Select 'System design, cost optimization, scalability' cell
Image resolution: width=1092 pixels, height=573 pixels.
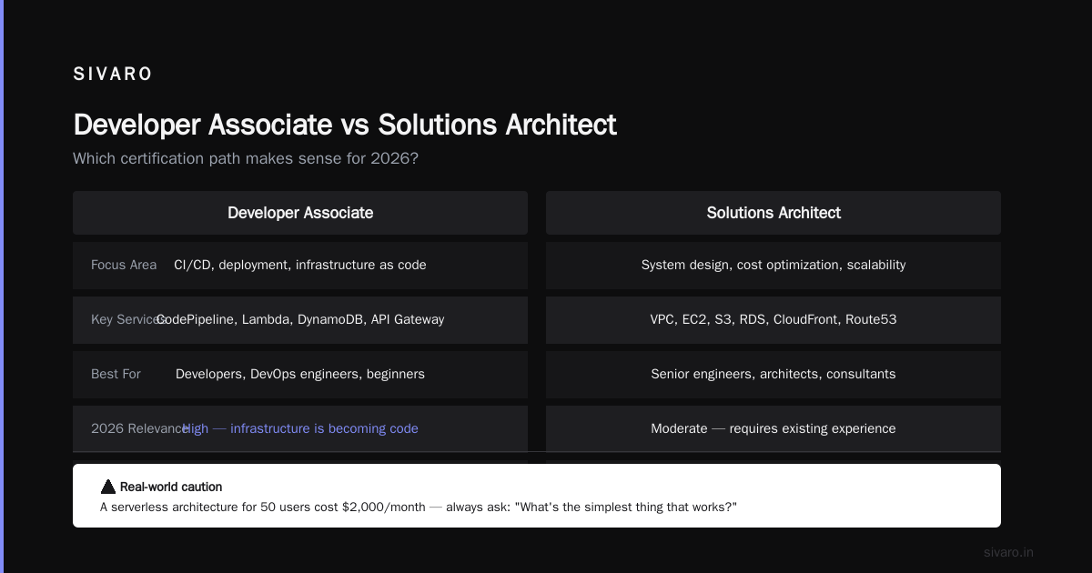pos(773,265)
